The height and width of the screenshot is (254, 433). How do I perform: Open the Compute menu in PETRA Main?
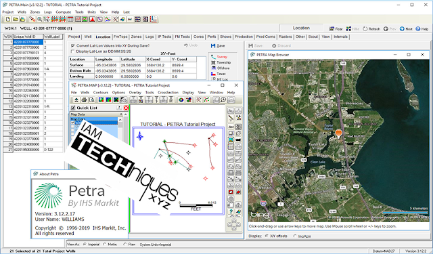click(x=63, y=12)
